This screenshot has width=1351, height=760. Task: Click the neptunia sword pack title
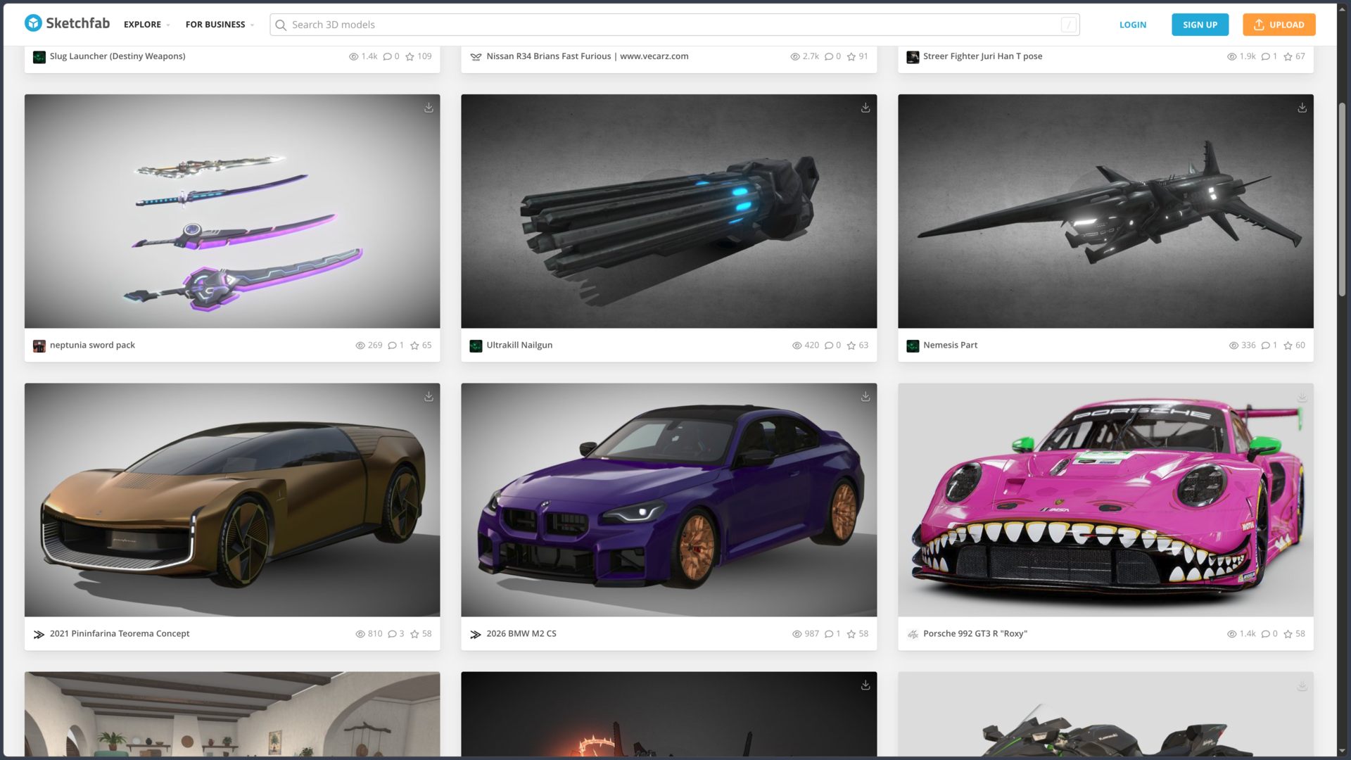click(x=92, y=346)
